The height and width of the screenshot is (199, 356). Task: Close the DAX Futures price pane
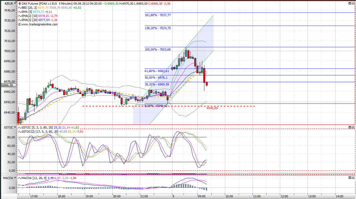click(x=353, y=3)
